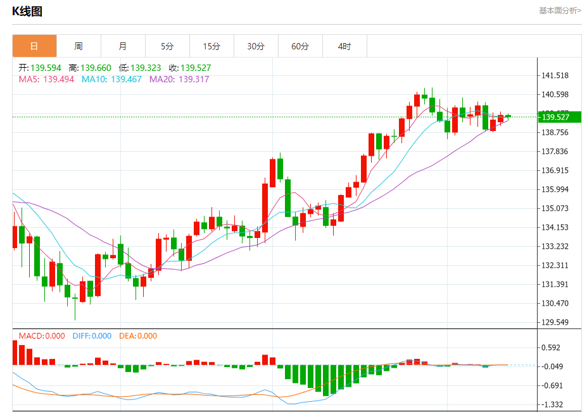
Task: Click the 134.153 price axis label
Action: click(x=555, y=227)
